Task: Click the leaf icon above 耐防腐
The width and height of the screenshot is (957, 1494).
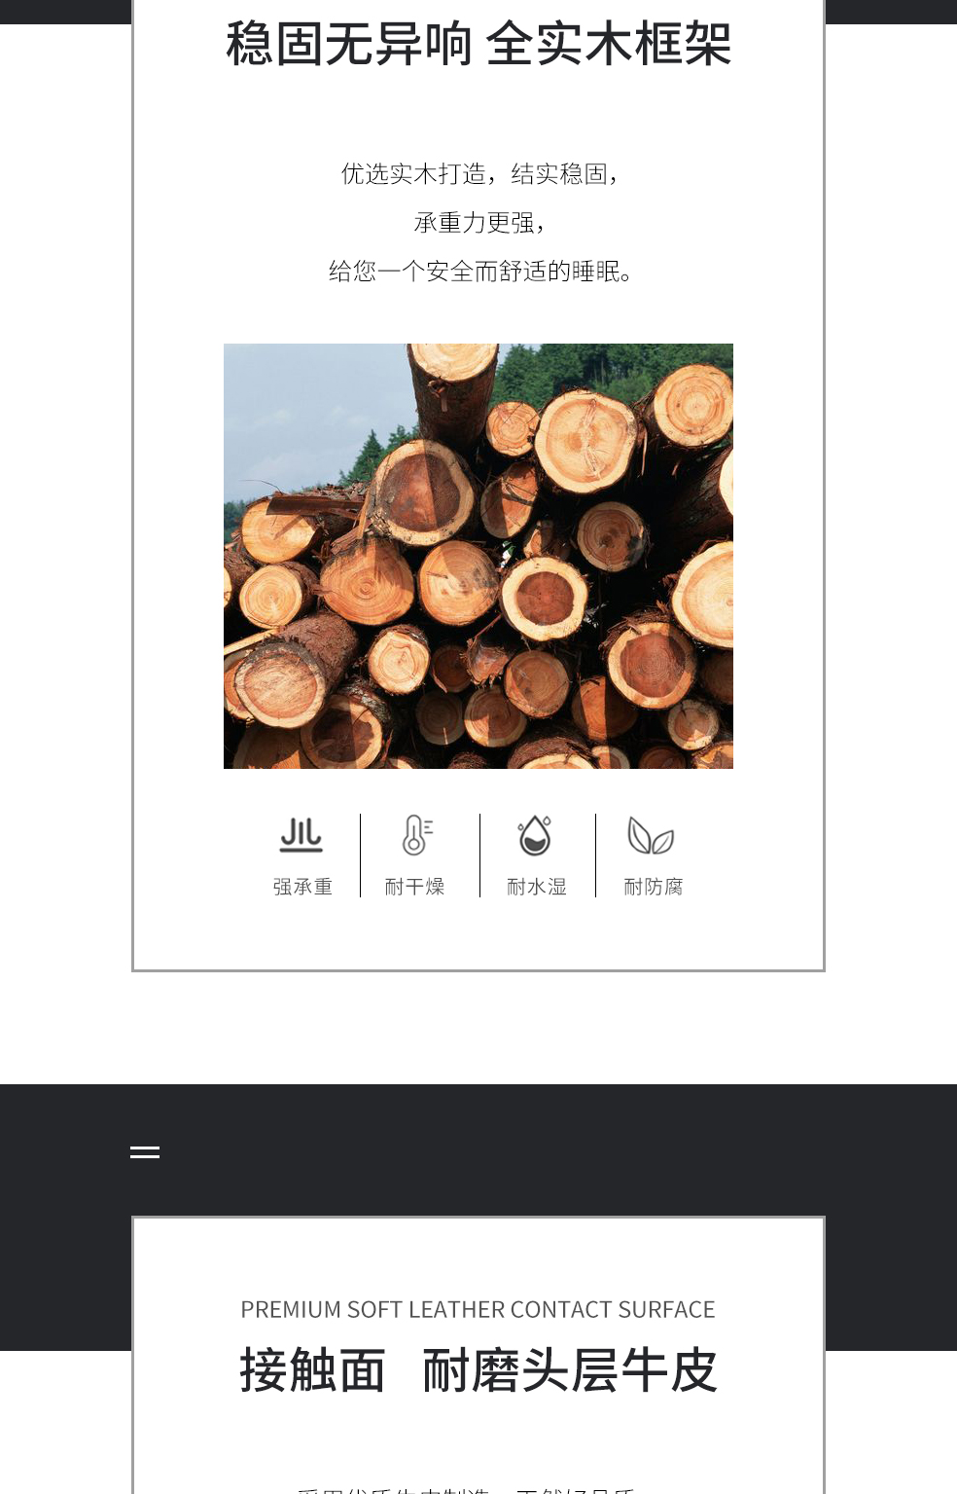Action: pos(651,836)
